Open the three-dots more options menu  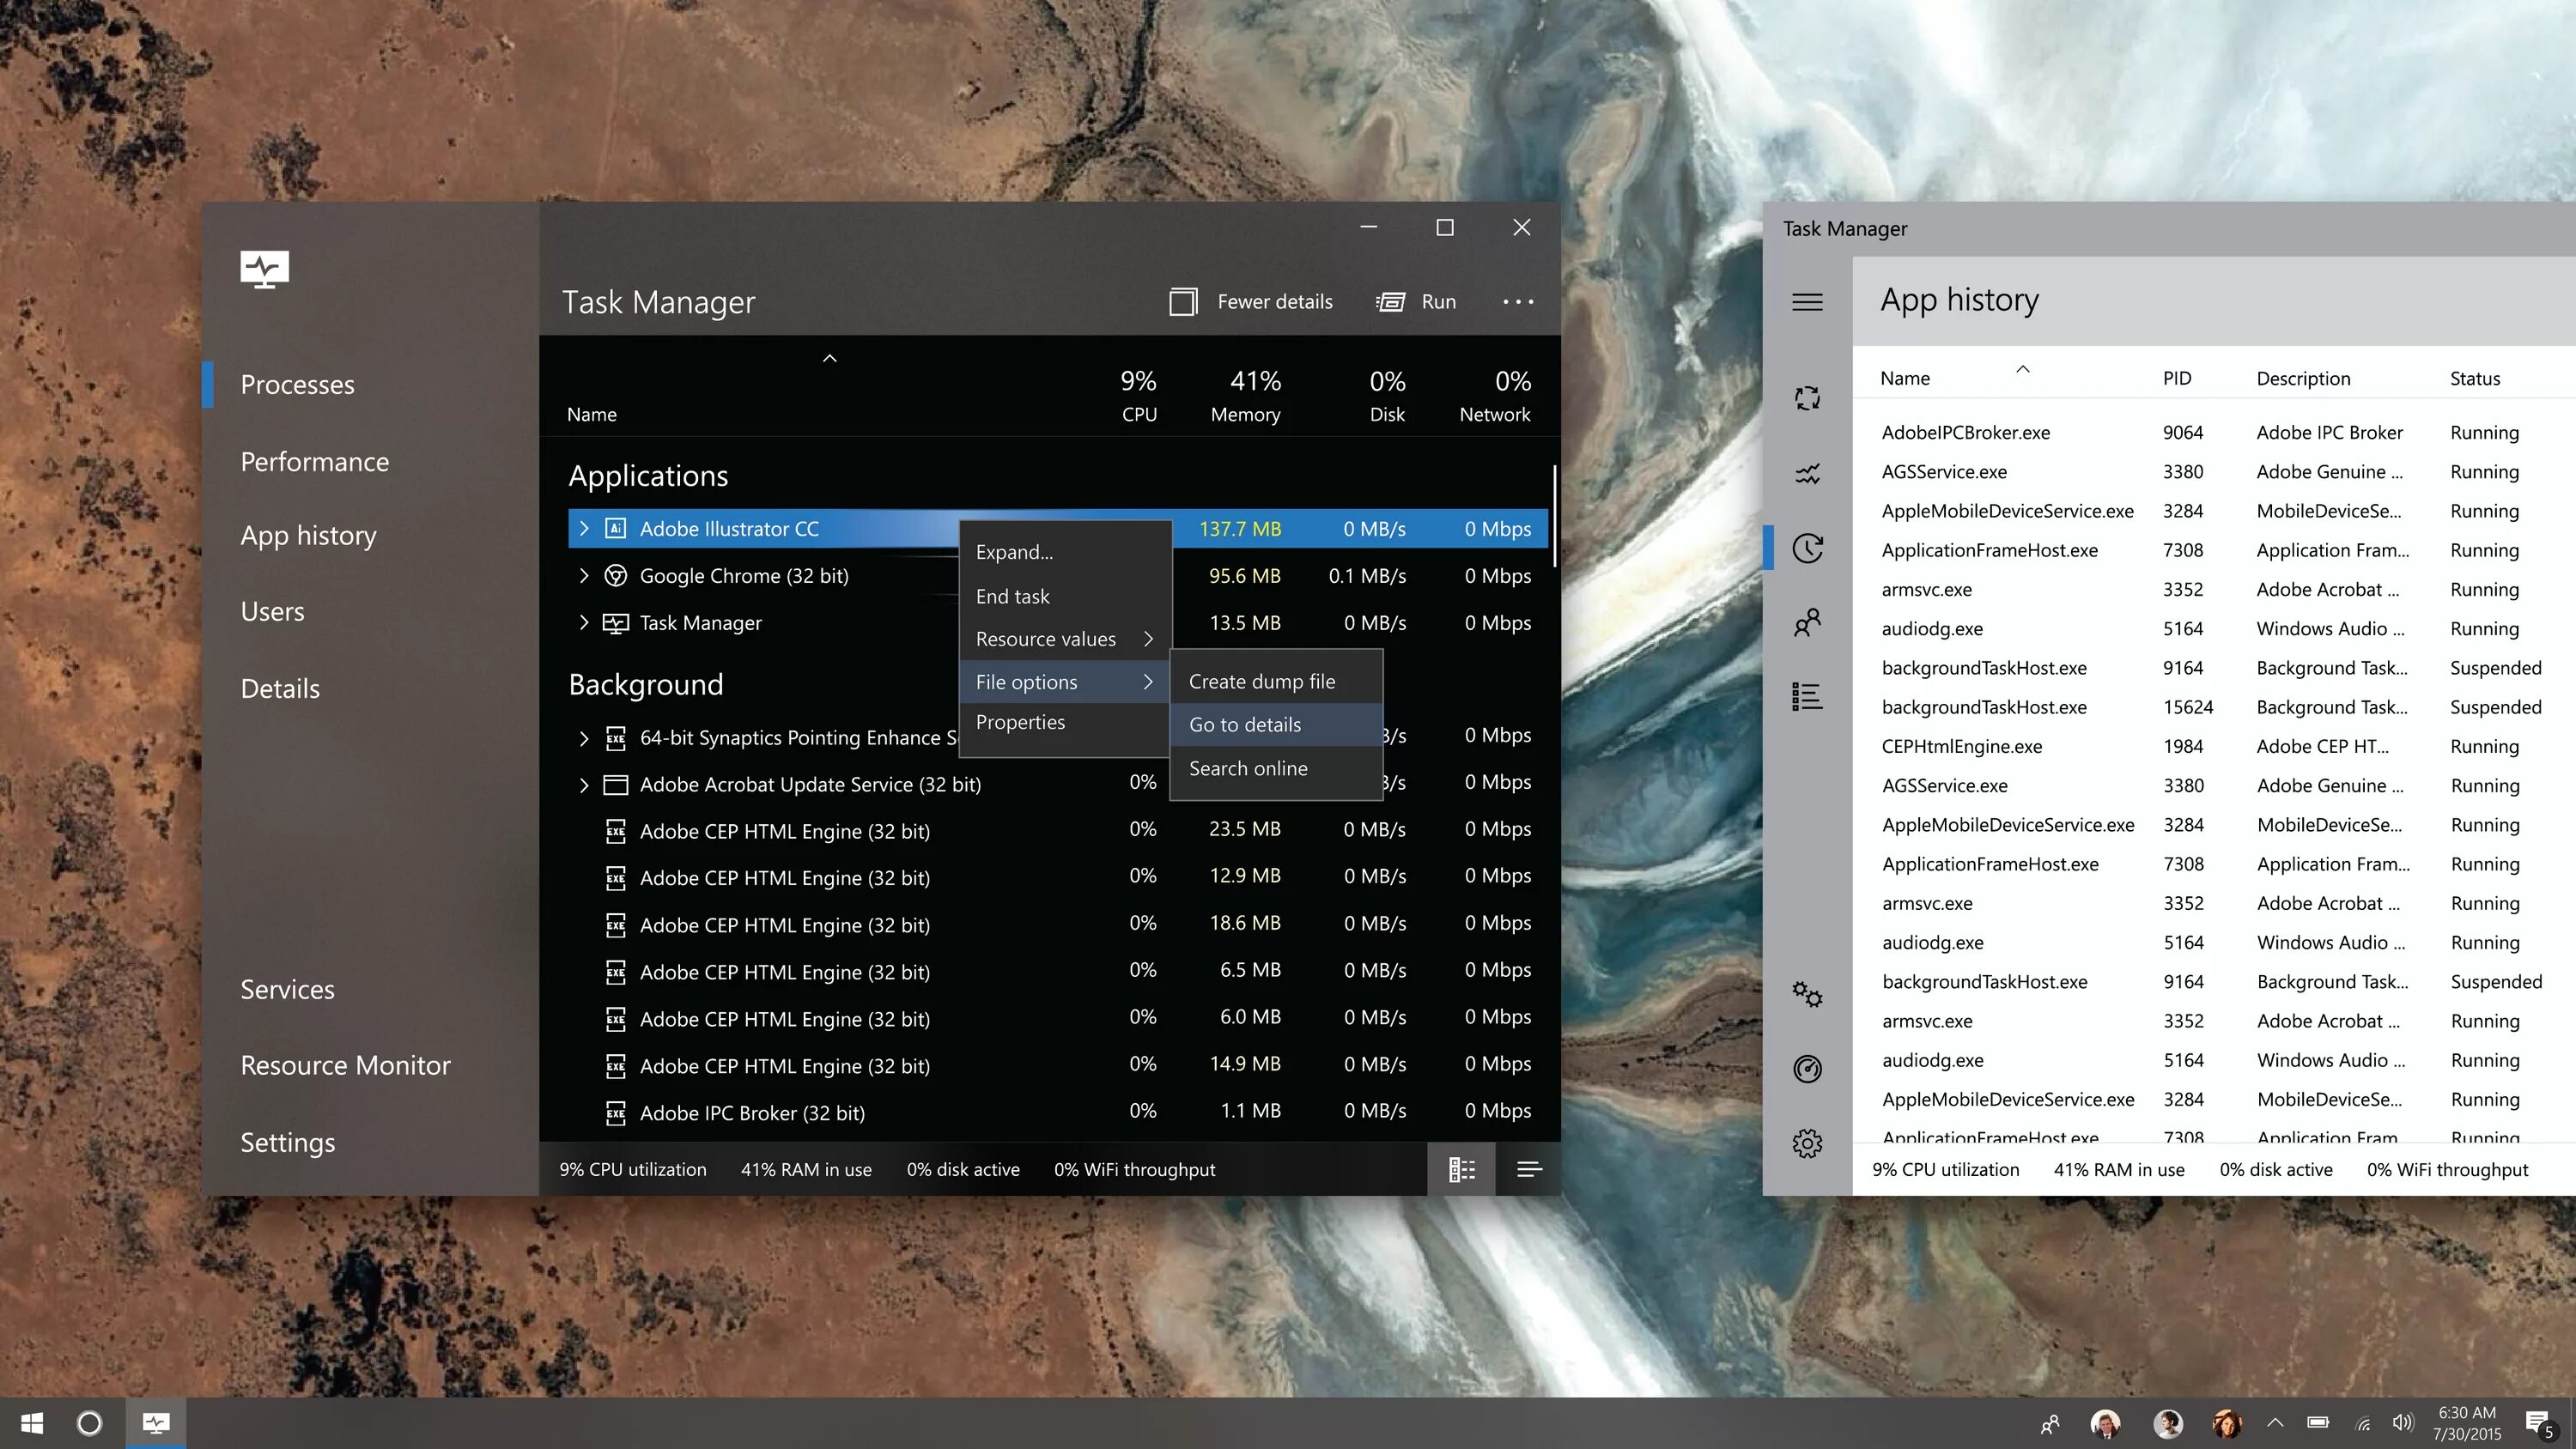pyautogui.click(x=1517, y=302)
